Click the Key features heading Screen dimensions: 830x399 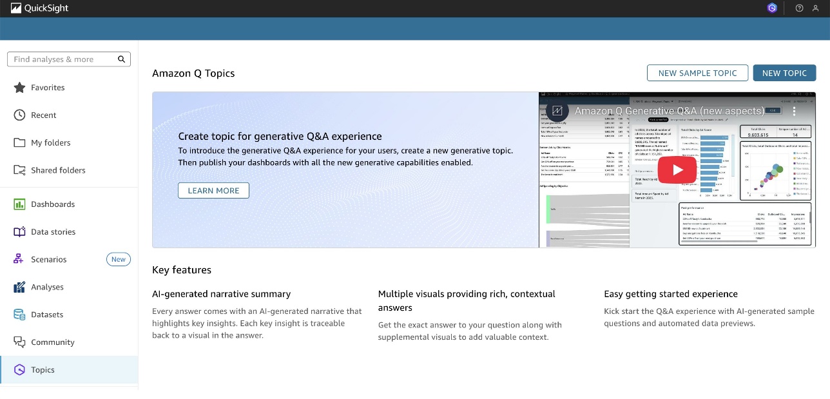coord(182,270)
